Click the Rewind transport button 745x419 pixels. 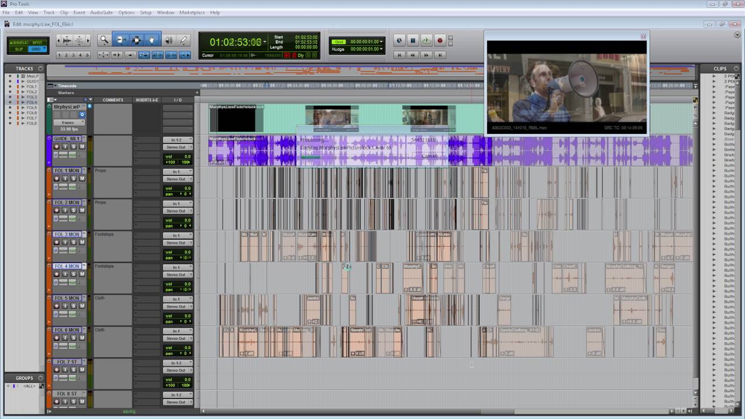(x=413, y=55)
